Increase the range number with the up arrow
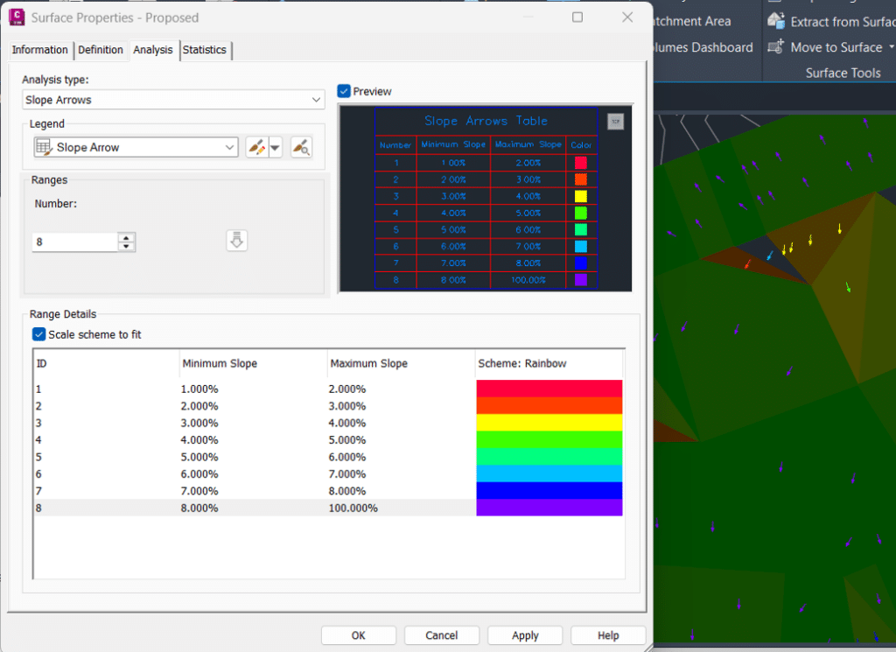The height and width of the screenshot is (652, 896). click(126, 237)
